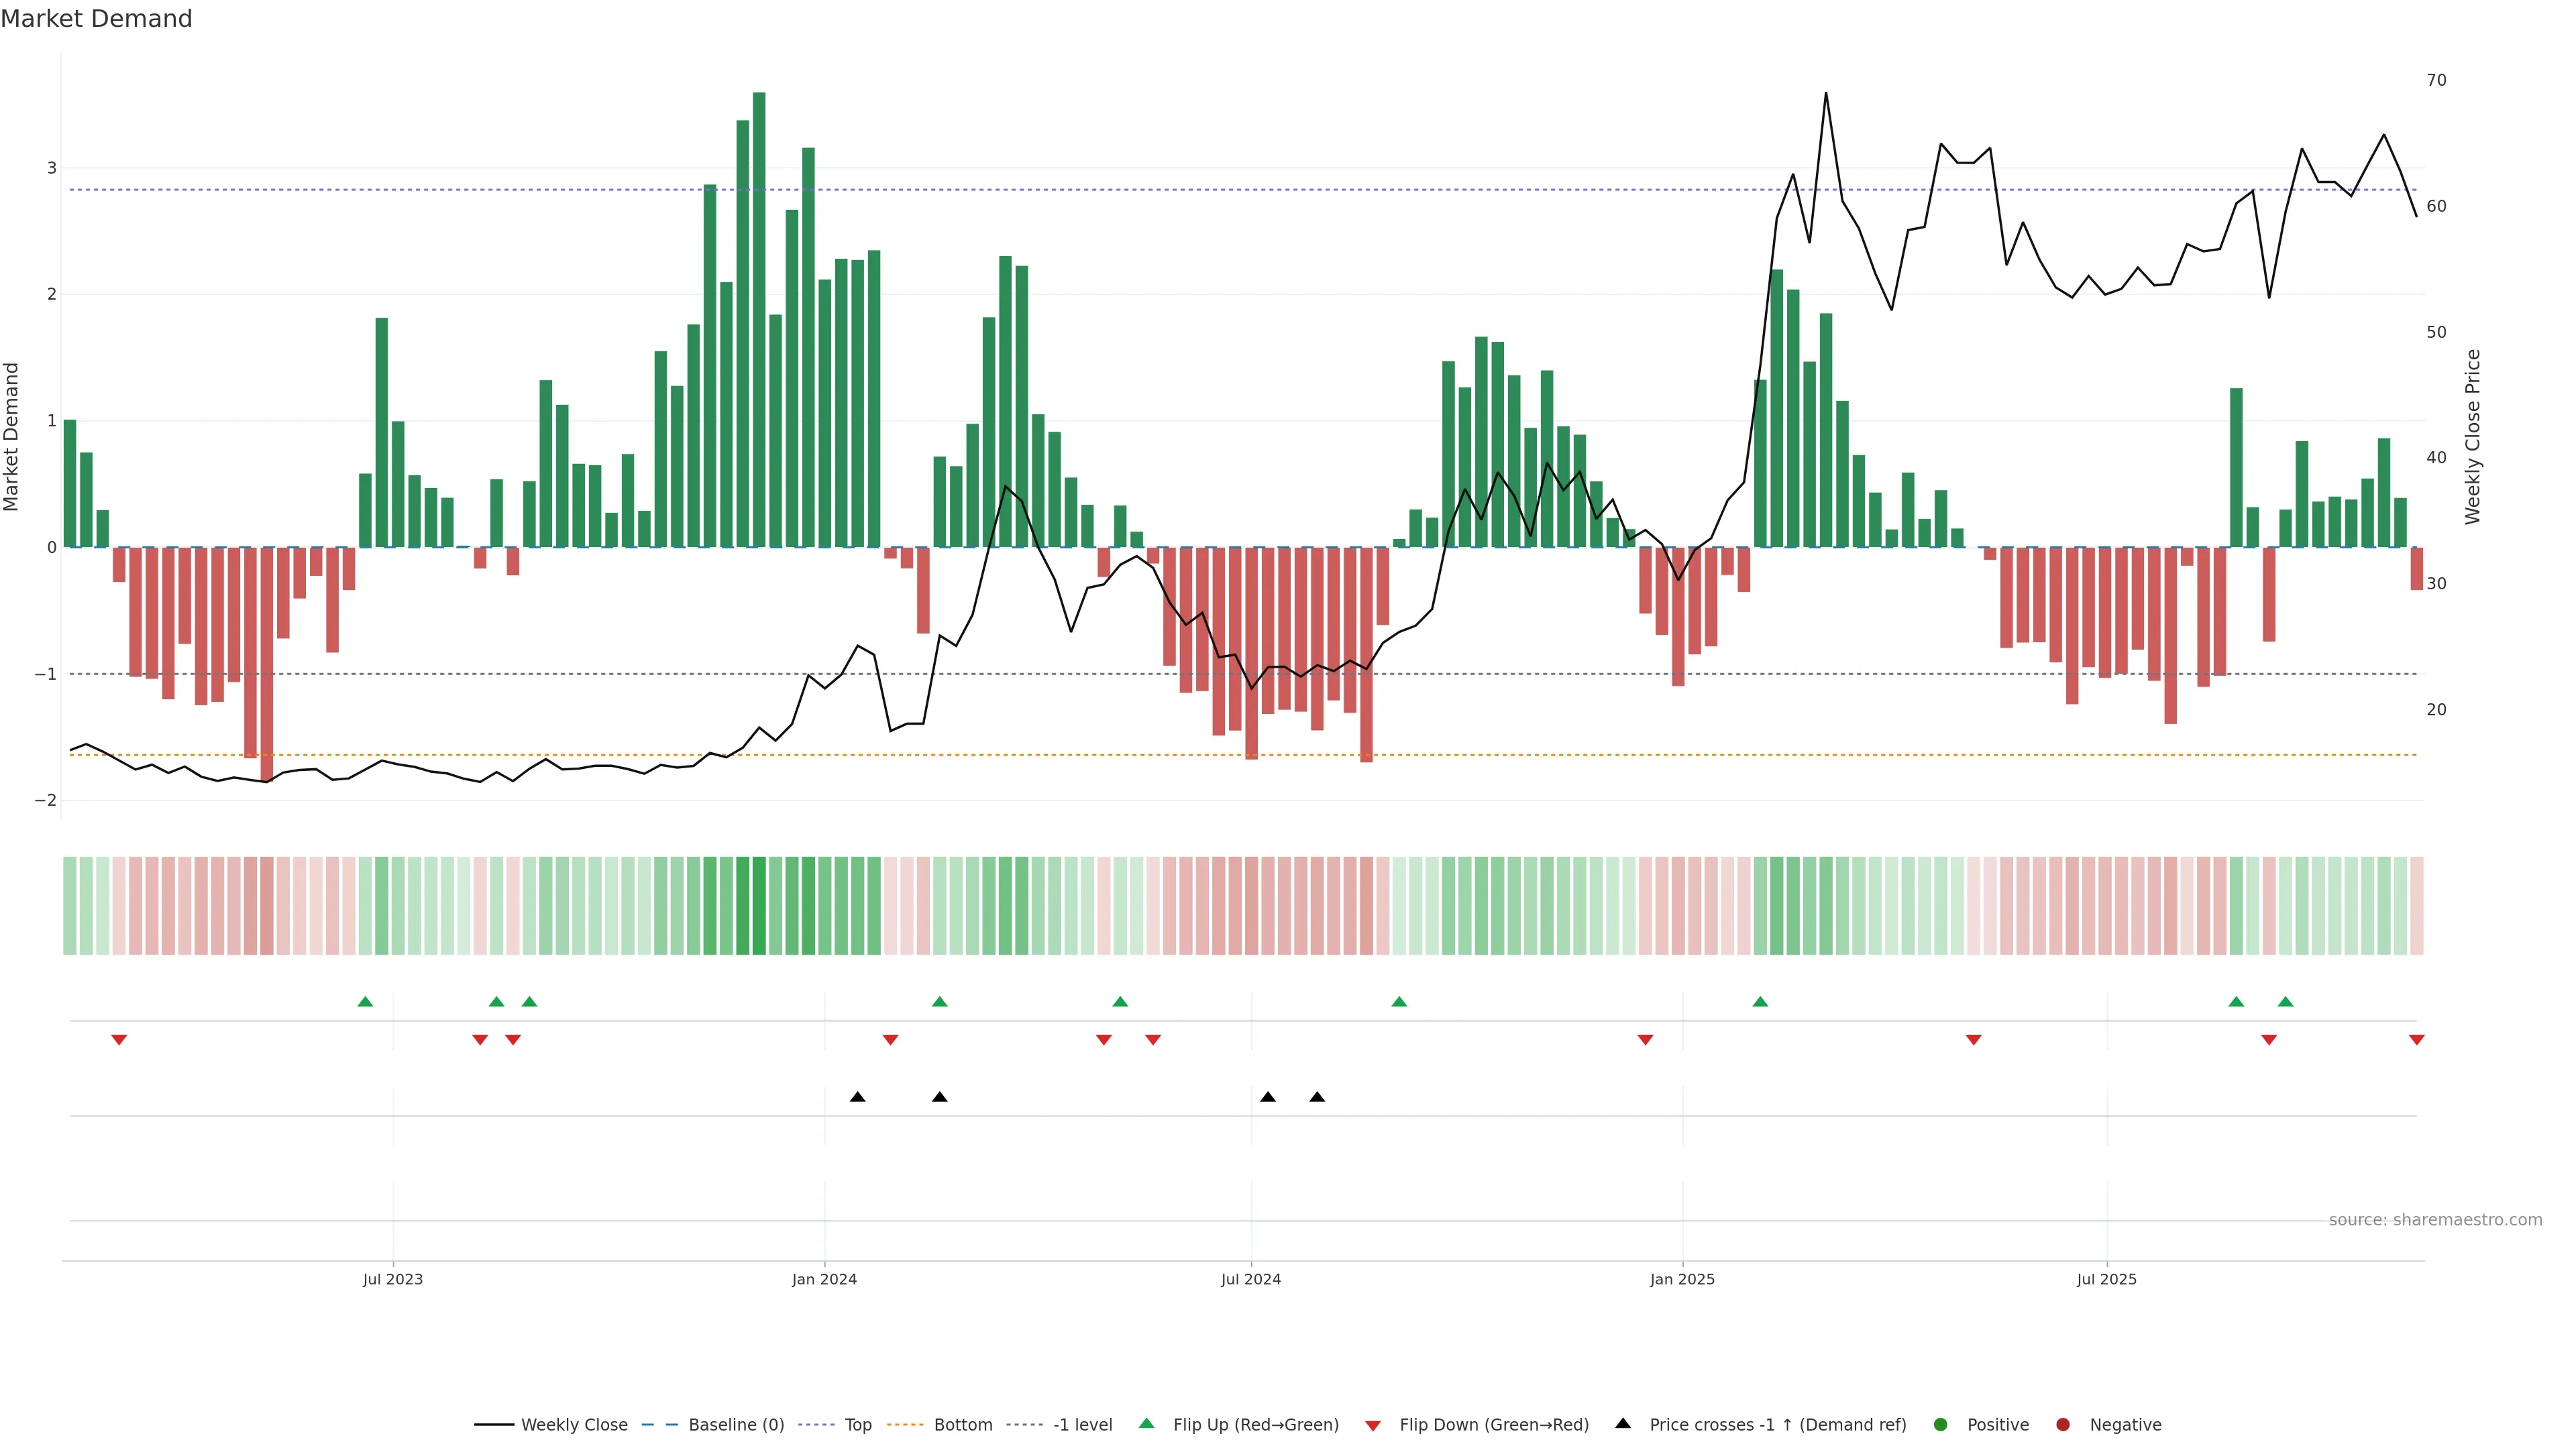This screenshot has height=1448, width=2576.
Task: Toggle the Top dotted line legend entry
Action: pyautogui.click(x=857, y=1425)
